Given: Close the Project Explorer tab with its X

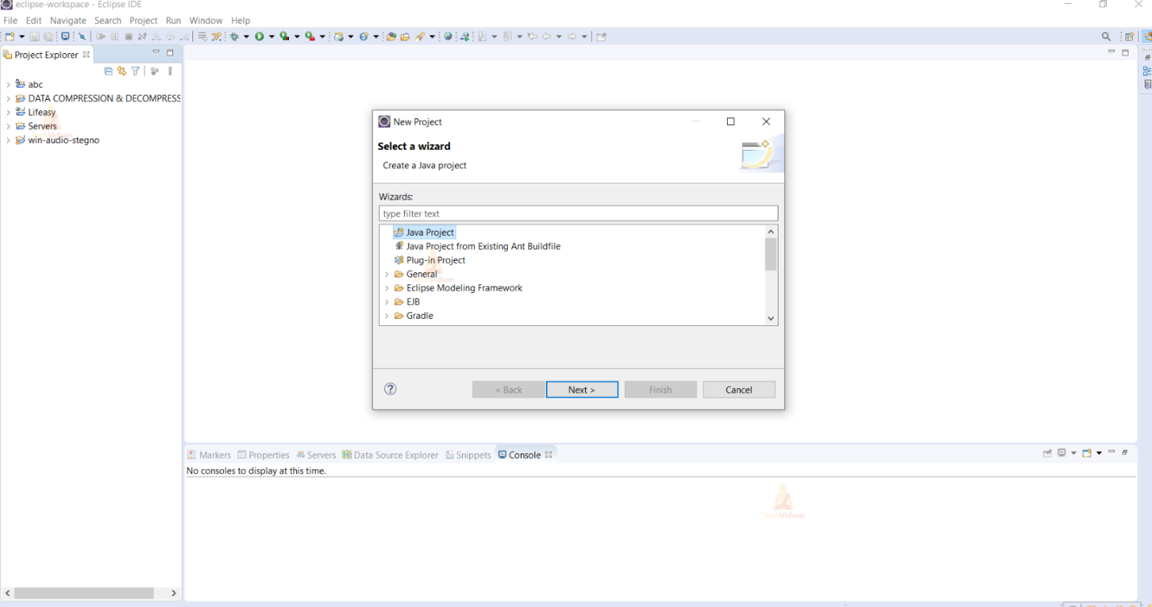Looking at the screenshot, I should [86, 55].
